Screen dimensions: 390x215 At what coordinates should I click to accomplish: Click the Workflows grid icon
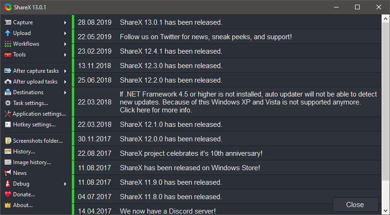click(7, 44)
